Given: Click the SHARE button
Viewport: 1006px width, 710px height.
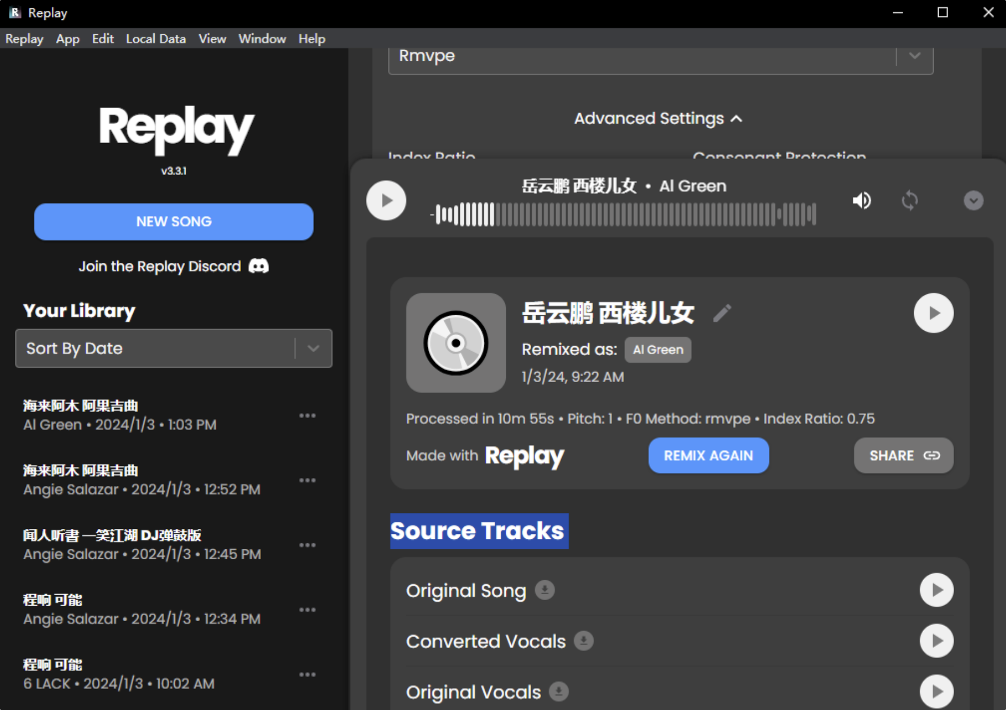Looking at the screenshot, I should [x=904, y=455].
